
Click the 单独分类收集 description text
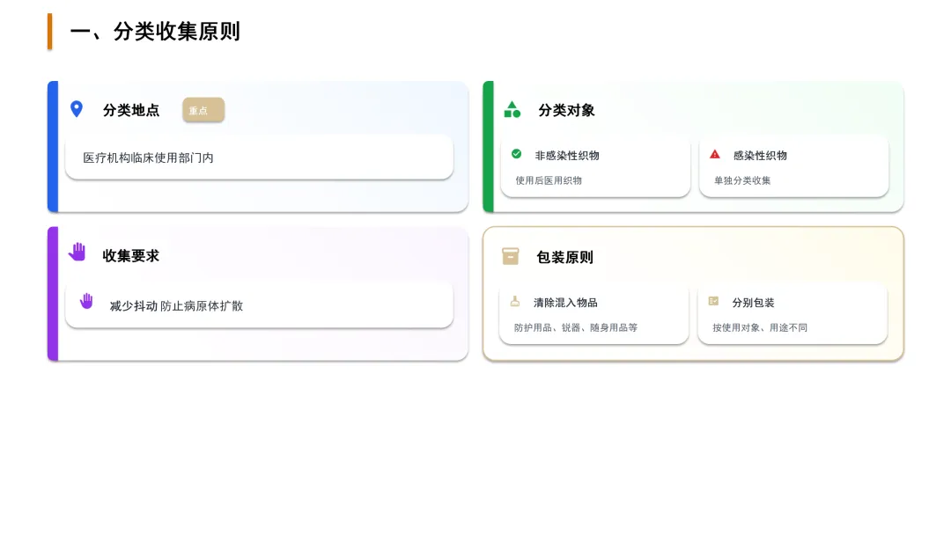click(x=742, y=180)
